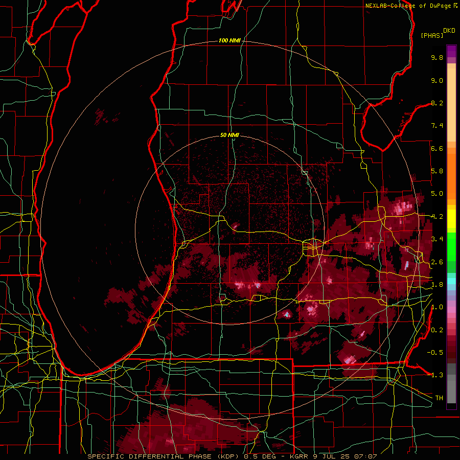Click the 9 JUL 25 07:07 timestamp
460x460 pixels.
click(x=346, y=456)
